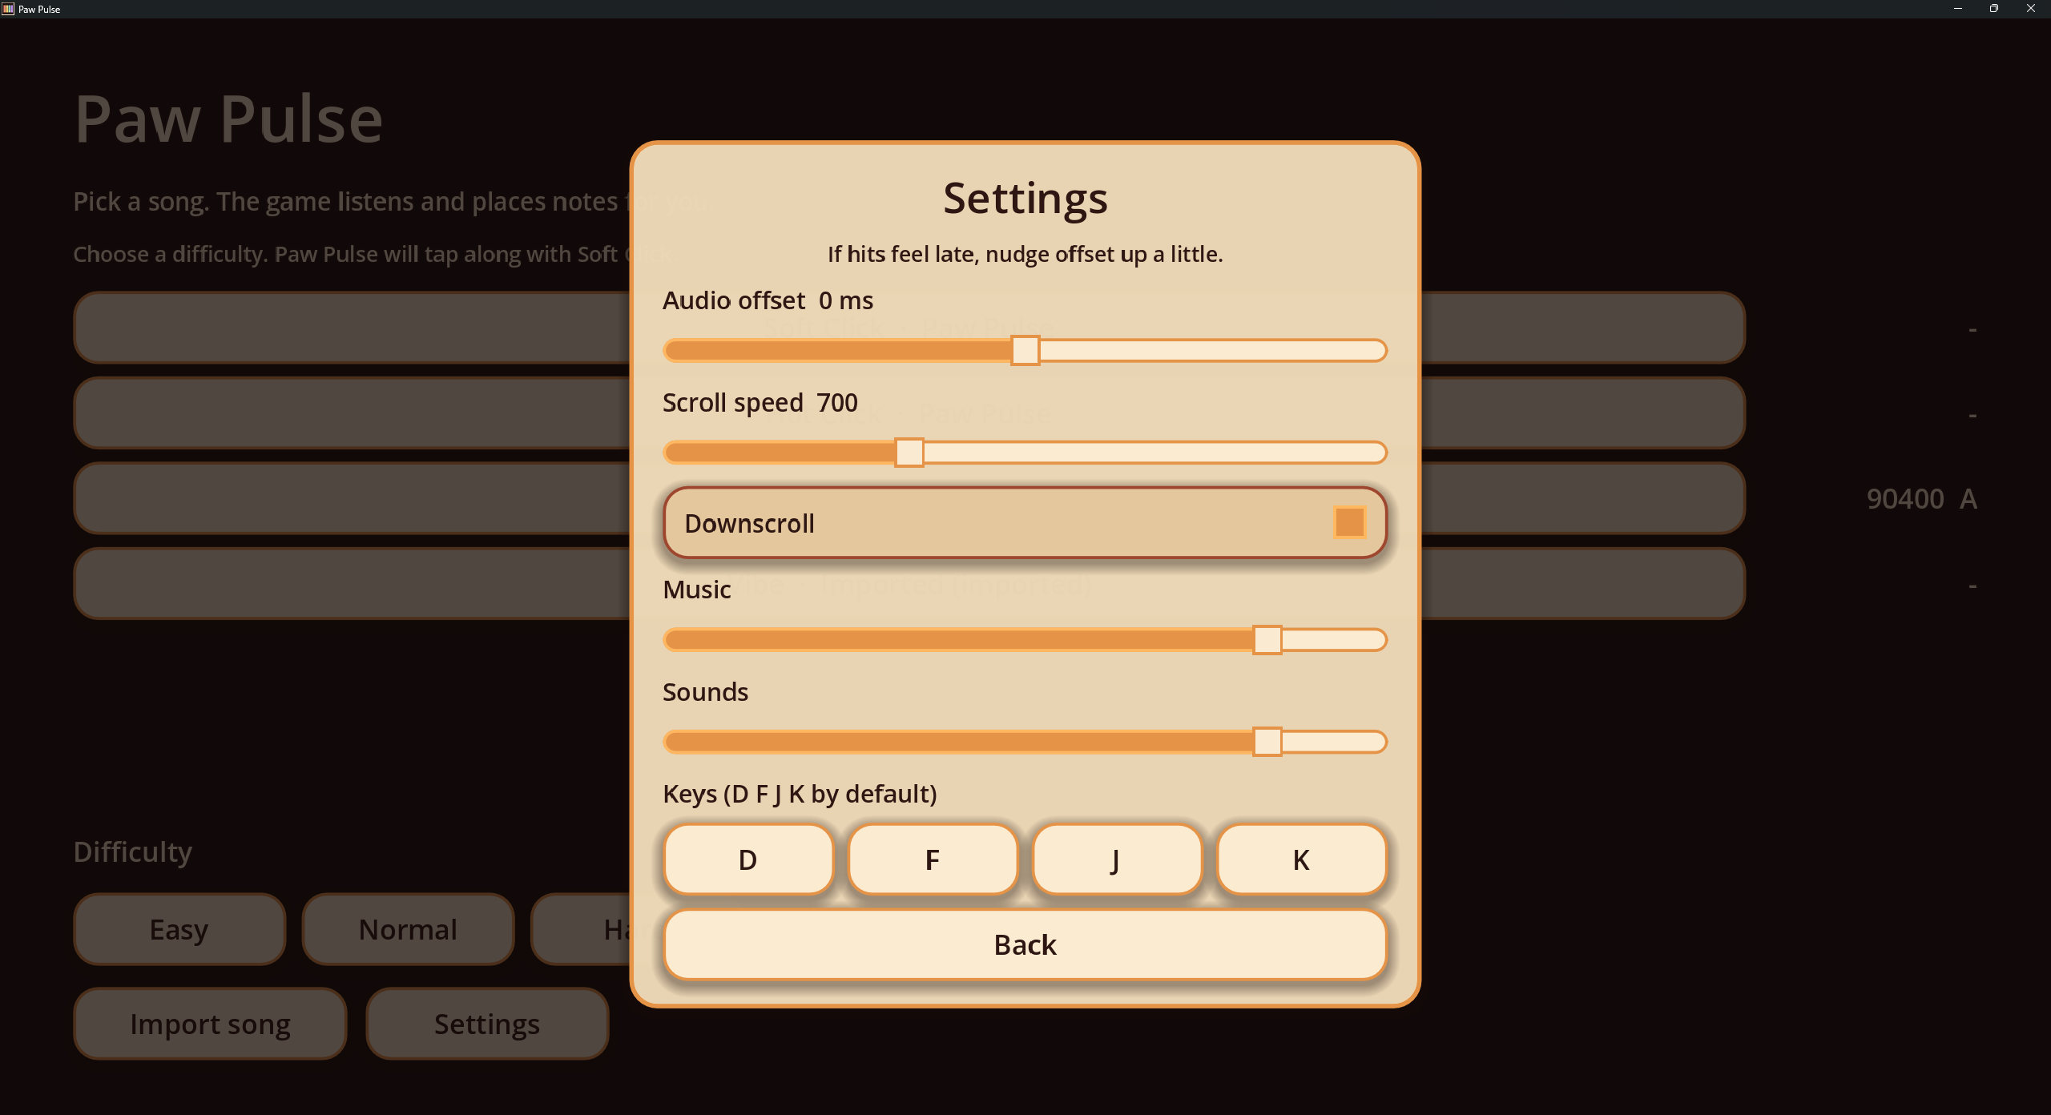This screenshot has height=1115, width=2051.
Task: Click the Music volume slider handle
Action: coord(1267,640)
